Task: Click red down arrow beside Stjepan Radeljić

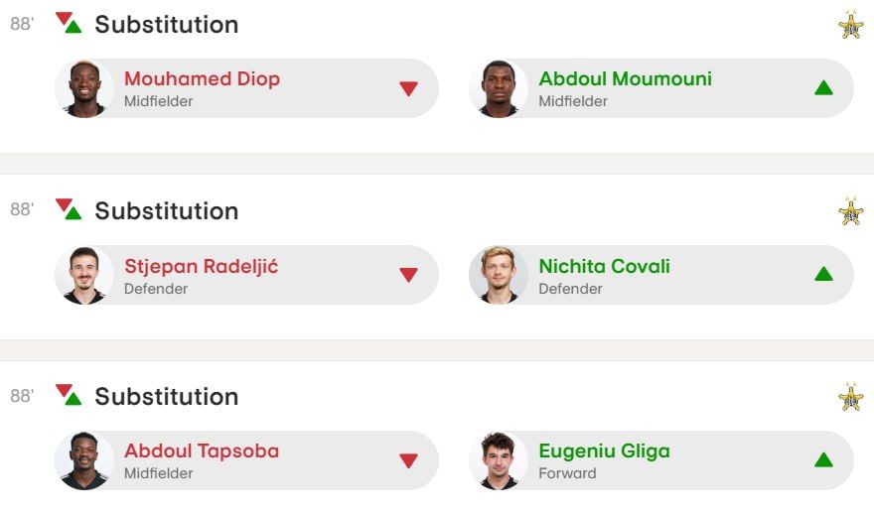Action: pos(408,276)
